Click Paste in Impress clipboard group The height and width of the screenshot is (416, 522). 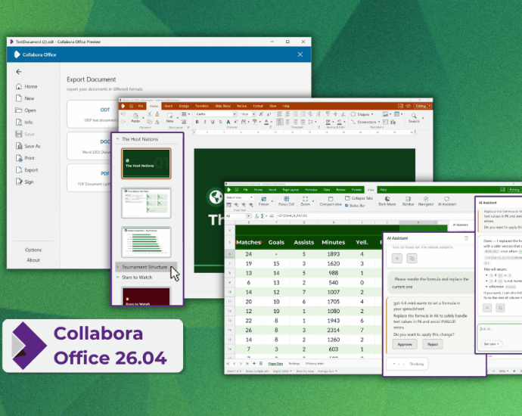pos(135,117)
